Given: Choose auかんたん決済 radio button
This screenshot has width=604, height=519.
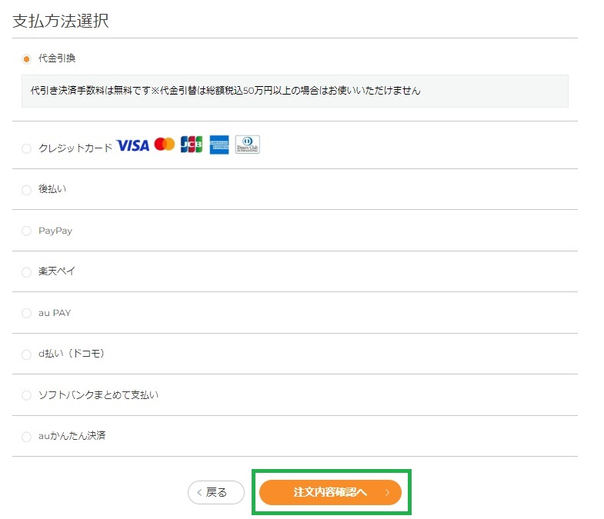Looking at the screenshot, I should (26, 437).
